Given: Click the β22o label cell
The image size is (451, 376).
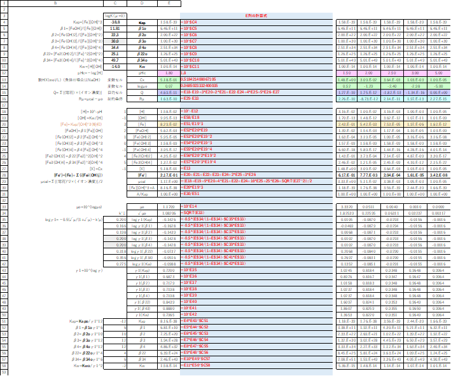Looking at the screenshot, I should [142, 54].
